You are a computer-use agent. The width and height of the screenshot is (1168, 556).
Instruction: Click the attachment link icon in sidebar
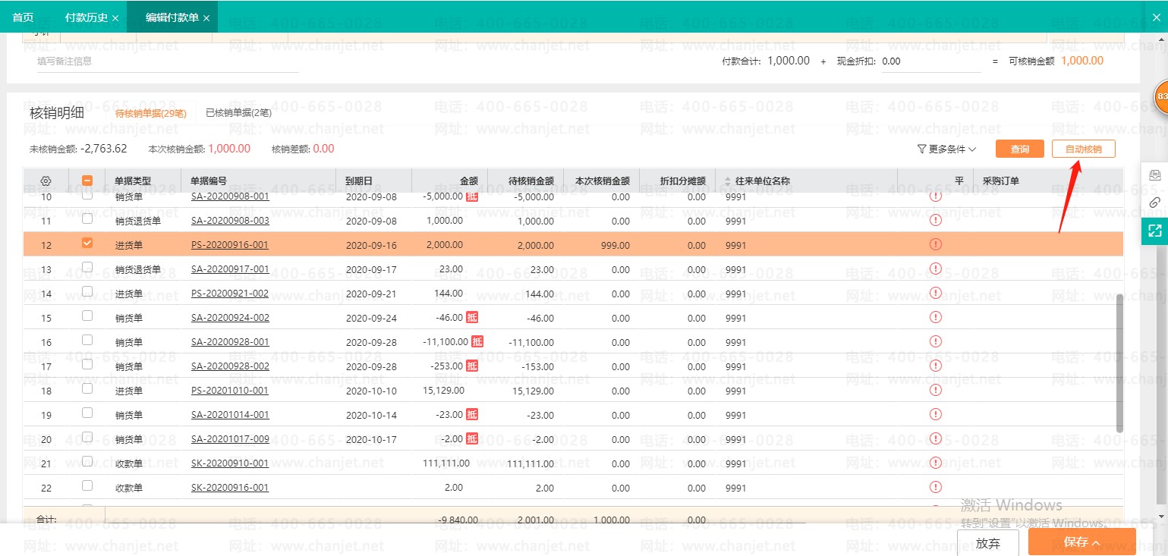tap(1154, 203)
